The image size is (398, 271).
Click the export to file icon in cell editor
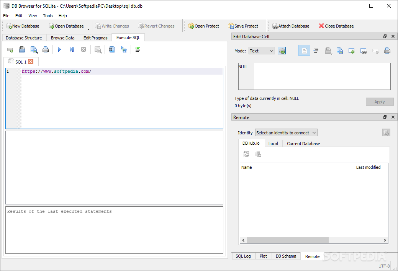pos(340,51)
